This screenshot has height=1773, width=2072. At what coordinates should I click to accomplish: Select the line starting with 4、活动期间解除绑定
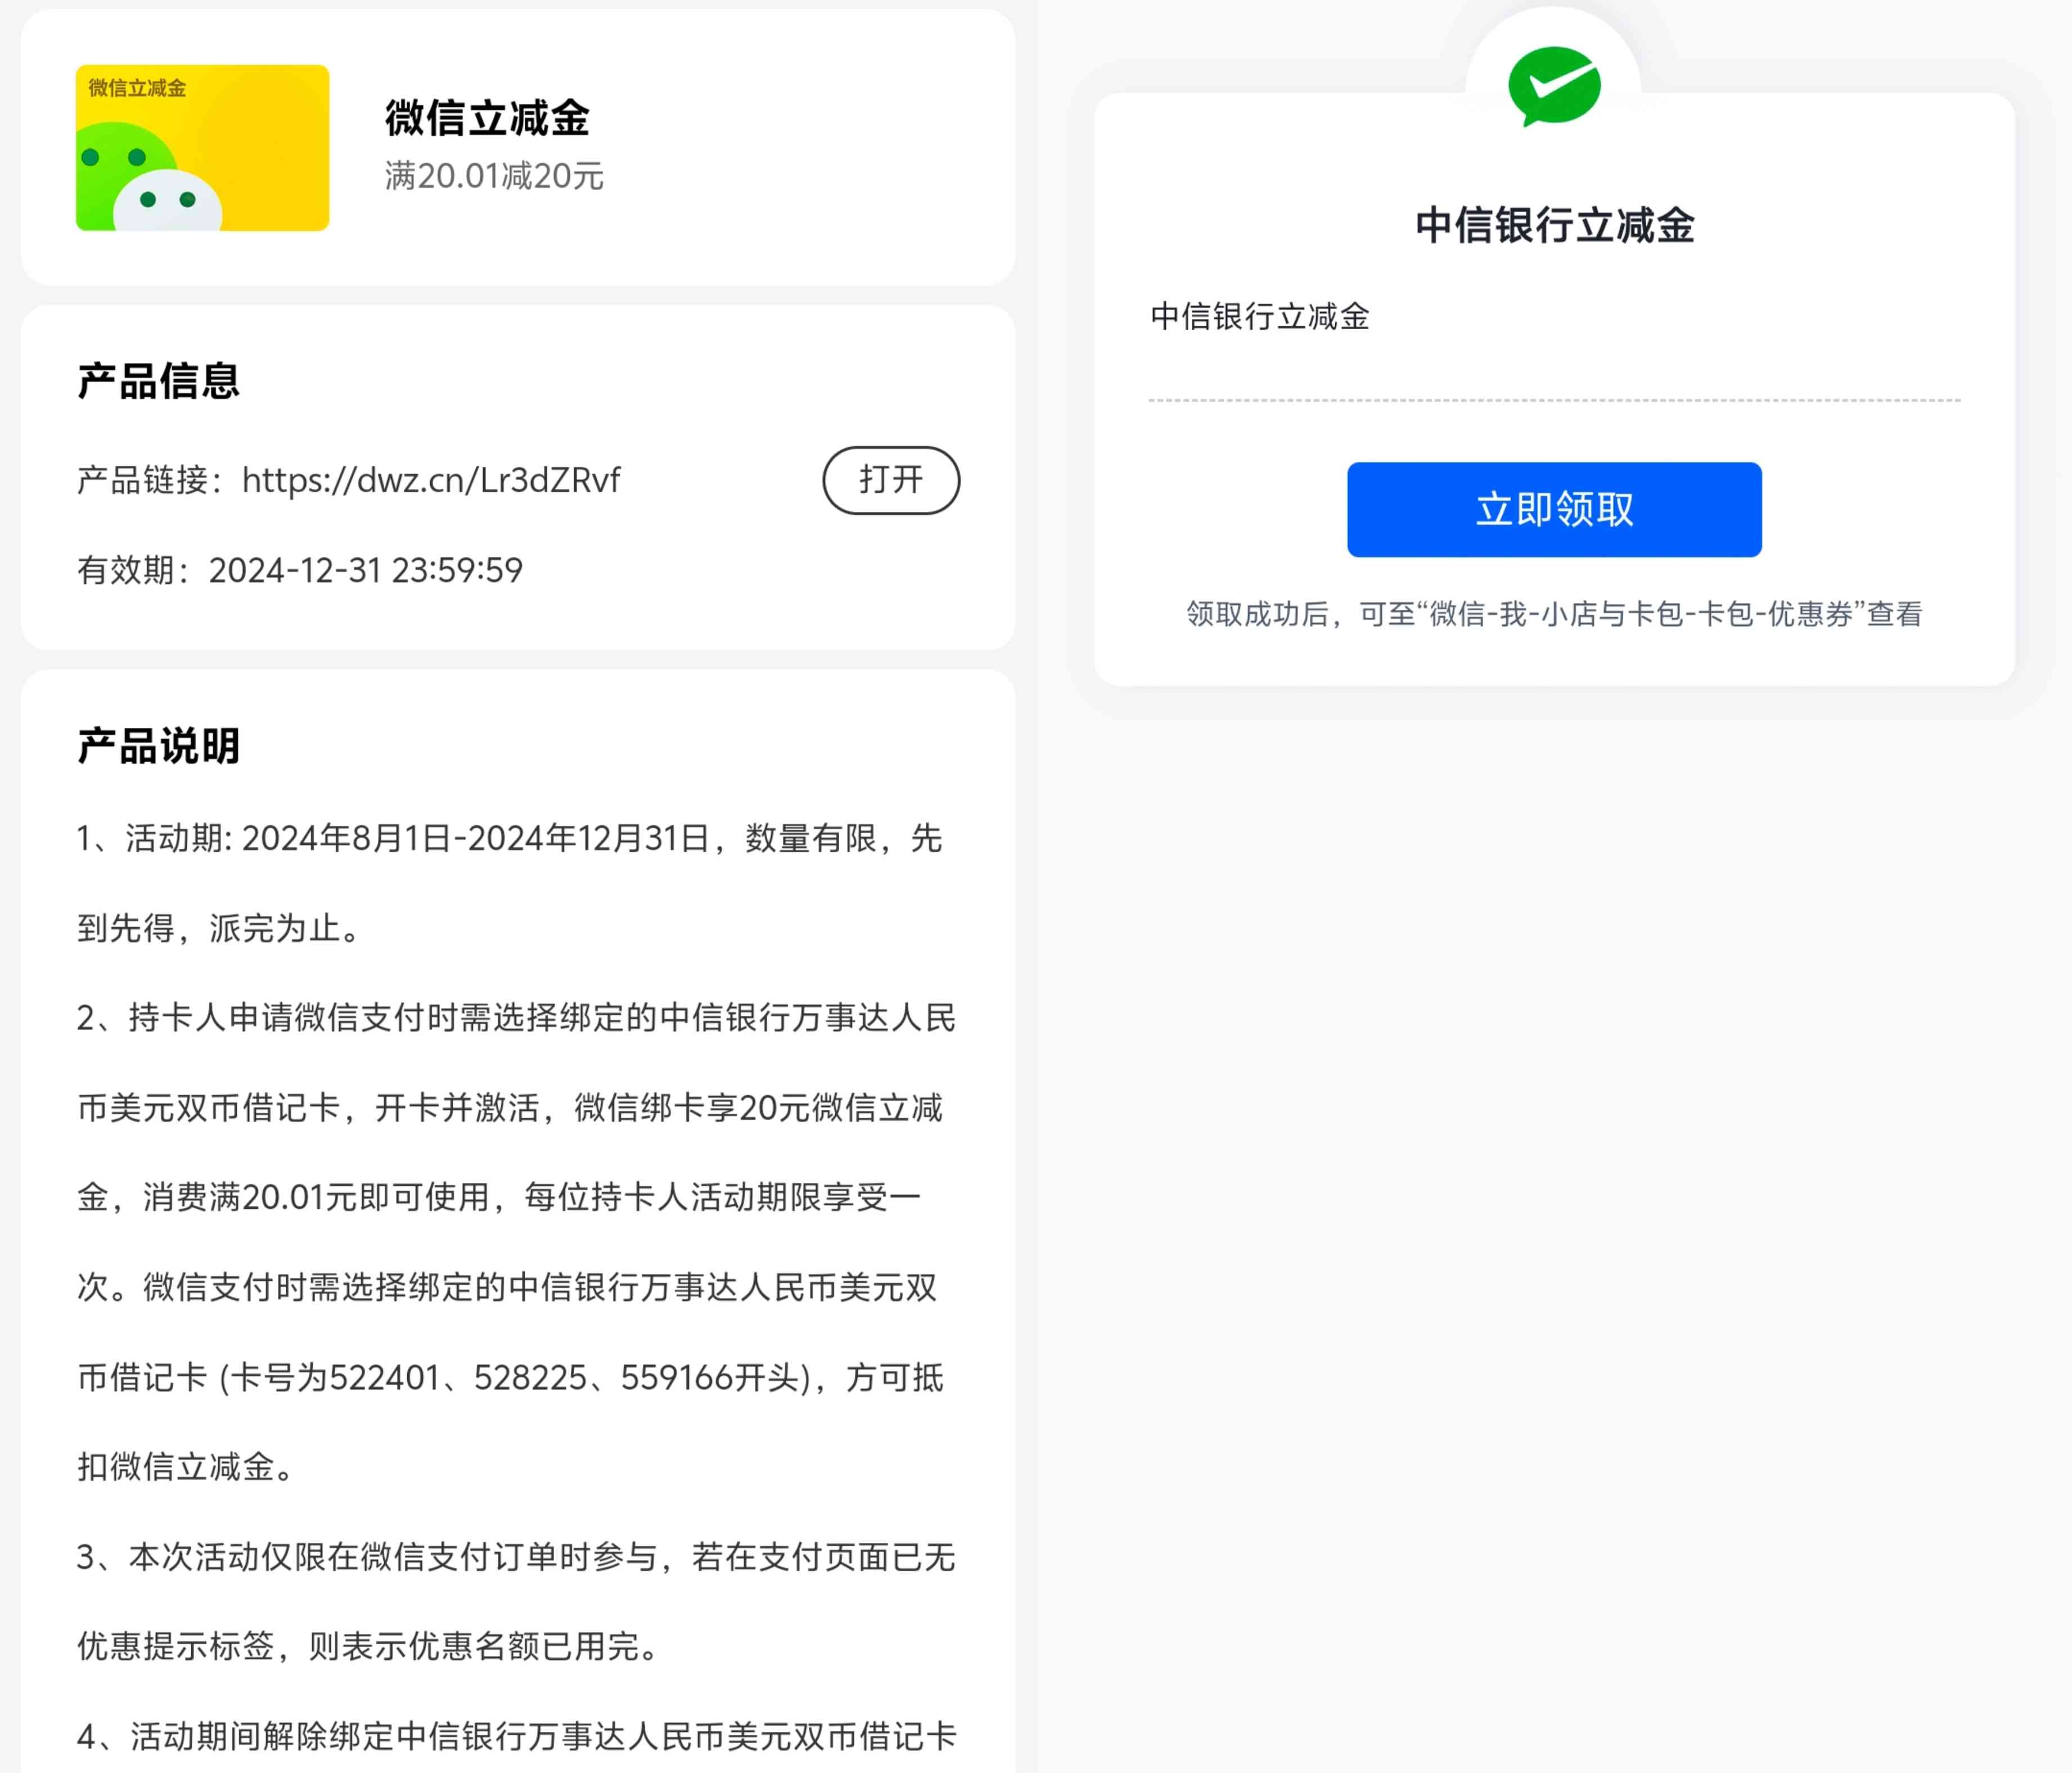pyautogui.click(x=517, y=1736)
